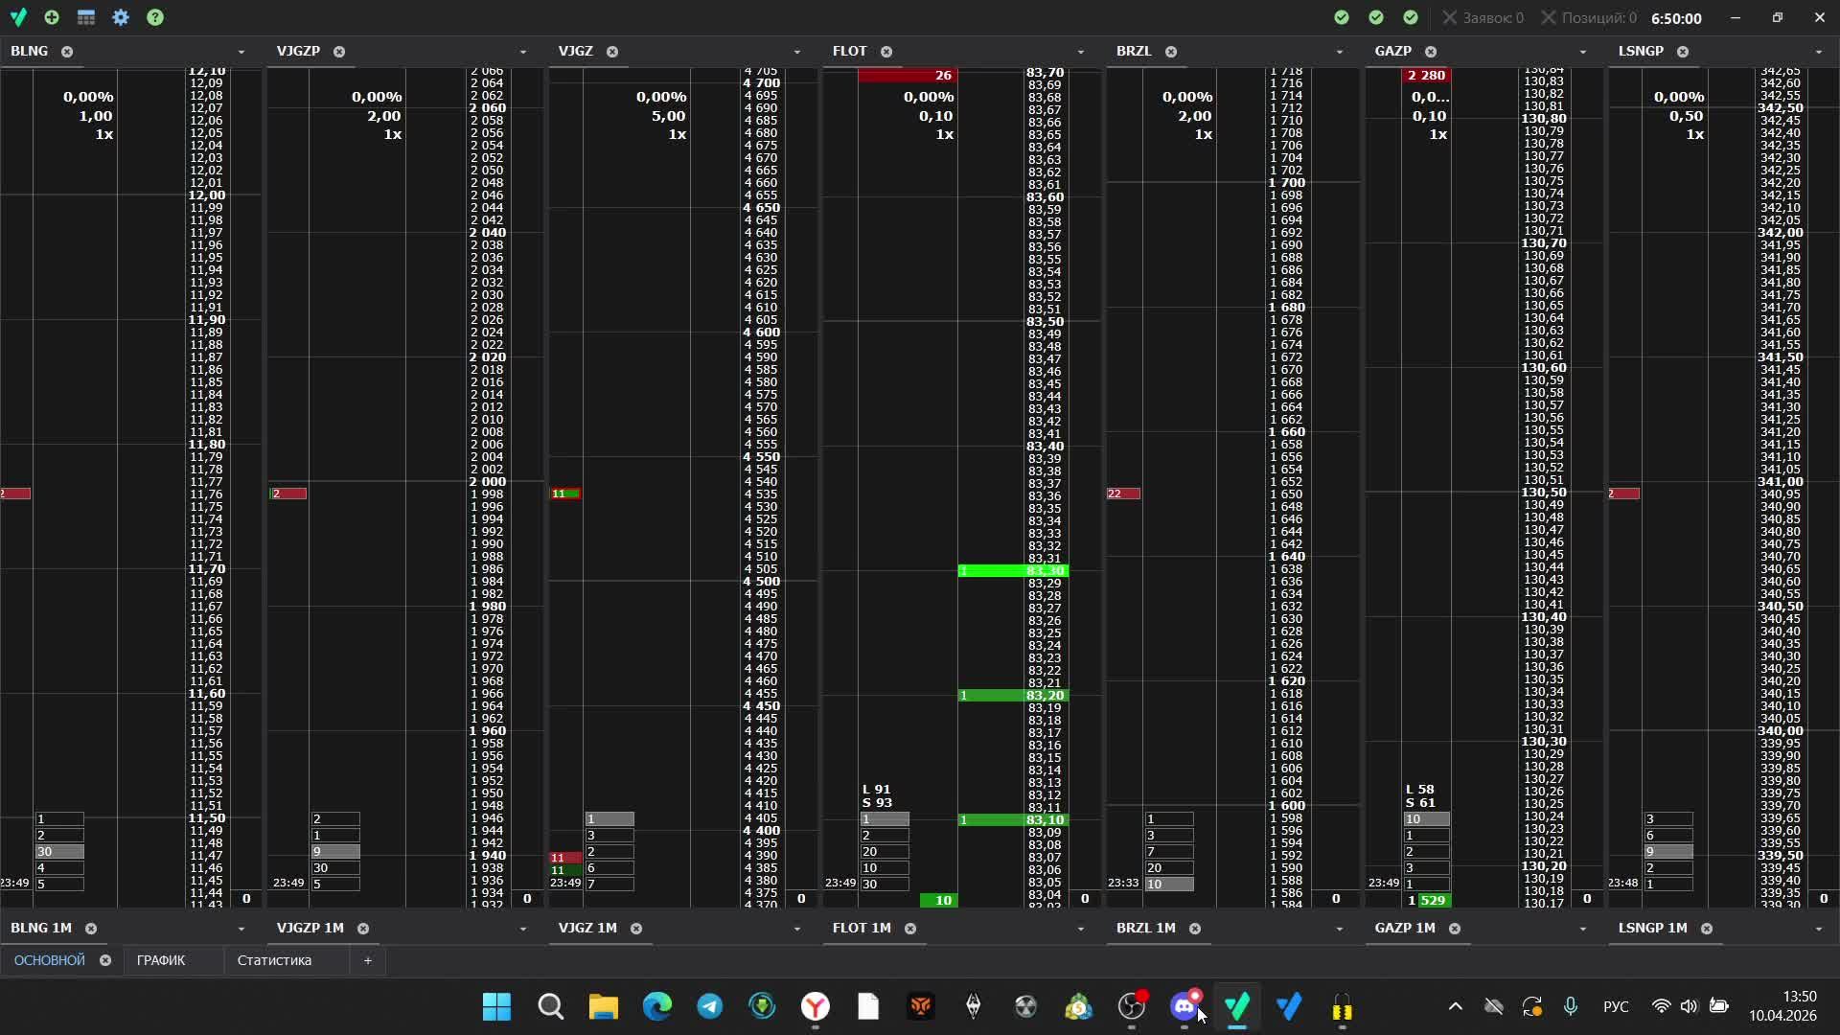Screen dimensions: 1840x1035
Task: Add a new workspace tab
Action: 367,960
